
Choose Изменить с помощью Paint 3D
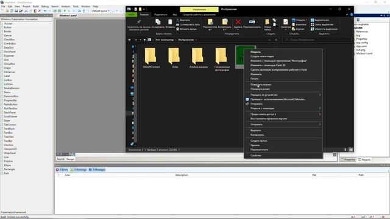(283, 65)
